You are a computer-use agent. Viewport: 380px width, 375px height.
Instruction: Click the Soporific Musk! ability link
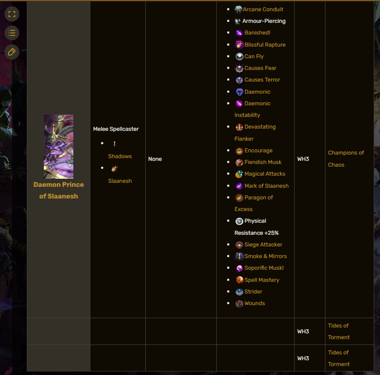click(x=264, y=268)
